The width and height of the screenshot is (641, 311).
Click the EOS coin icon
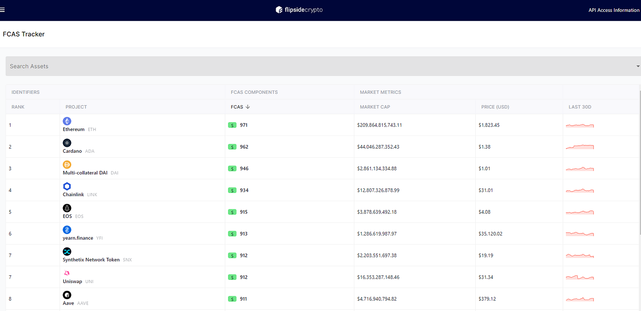(x=67, y=208)
